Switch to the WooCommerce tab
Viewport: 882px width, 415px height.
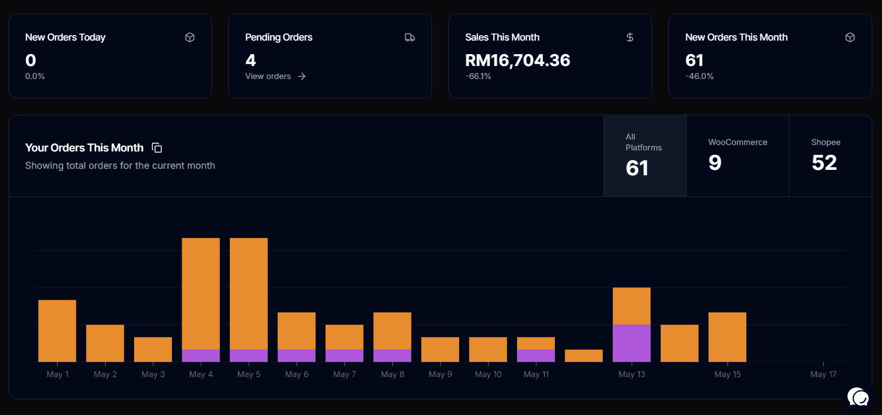point(738,156)
